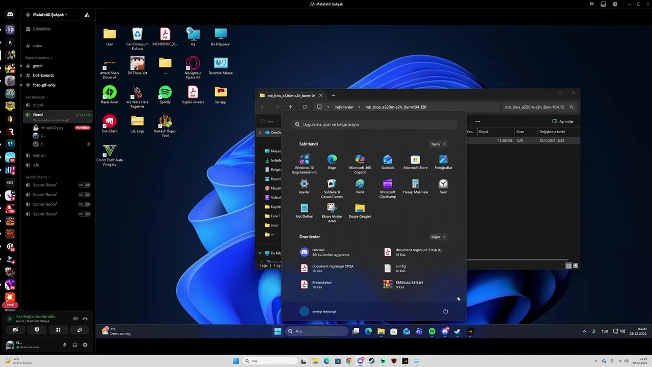Launch Solitaire & Casual Games pinned app
Viewport: 652px width, 367px height.
click(332, 189)
